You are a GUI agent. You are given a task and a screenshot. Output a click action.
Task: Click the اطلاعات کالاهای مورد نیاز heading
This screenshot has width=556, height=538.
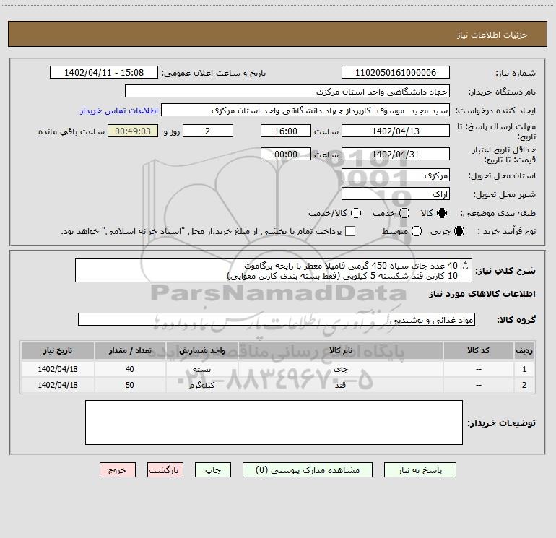(x=482, y=294)
